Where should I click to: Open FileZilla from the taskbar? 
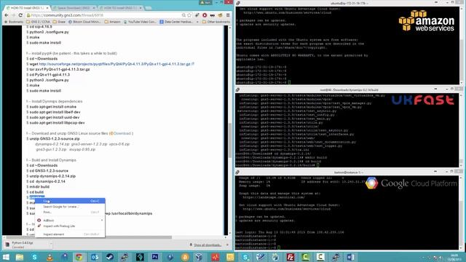[x=290, y=257]
